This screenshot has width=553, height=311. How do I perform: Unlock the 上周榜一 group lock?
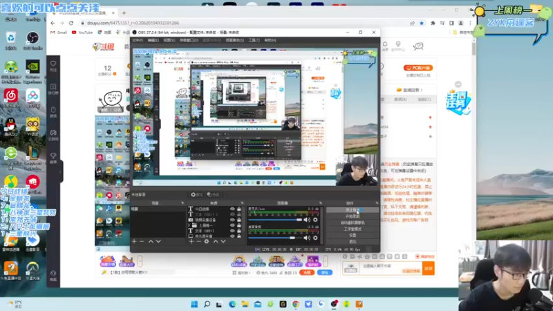239,225
